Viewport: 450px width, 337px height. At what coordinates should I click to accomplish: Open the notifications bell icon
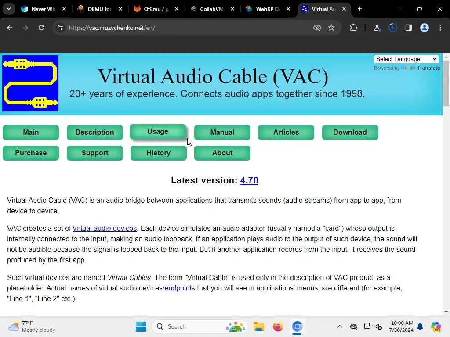pos(420,326)
